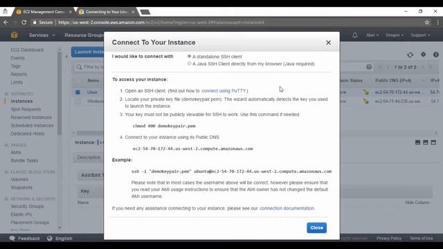Select standalone SSH client option
Image resolution: width=443 pixels, height=249 pixels.
tap(189, 57)
